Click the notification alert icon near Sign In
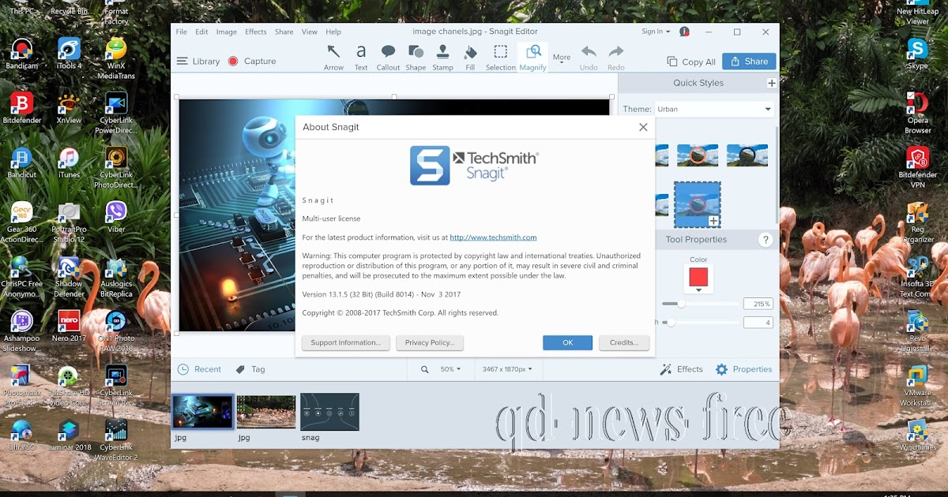The image size is (948, 497). tap(685, 32)
